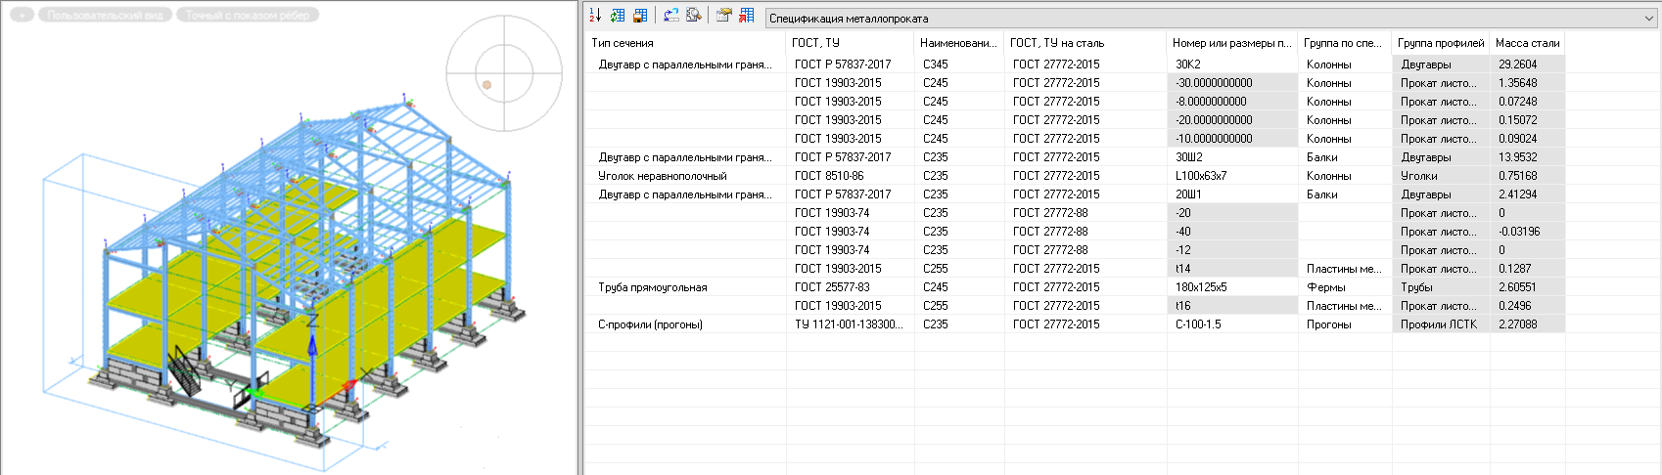Screen dimensions: 1662x475
Task: Click the magnifier find-in-model icon
Action: (694, 16)
